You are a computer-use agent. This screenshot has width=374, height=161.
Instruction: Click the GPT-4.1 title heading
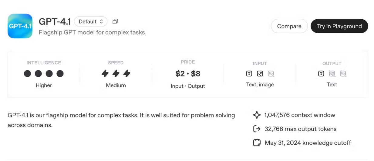(55, 21)
